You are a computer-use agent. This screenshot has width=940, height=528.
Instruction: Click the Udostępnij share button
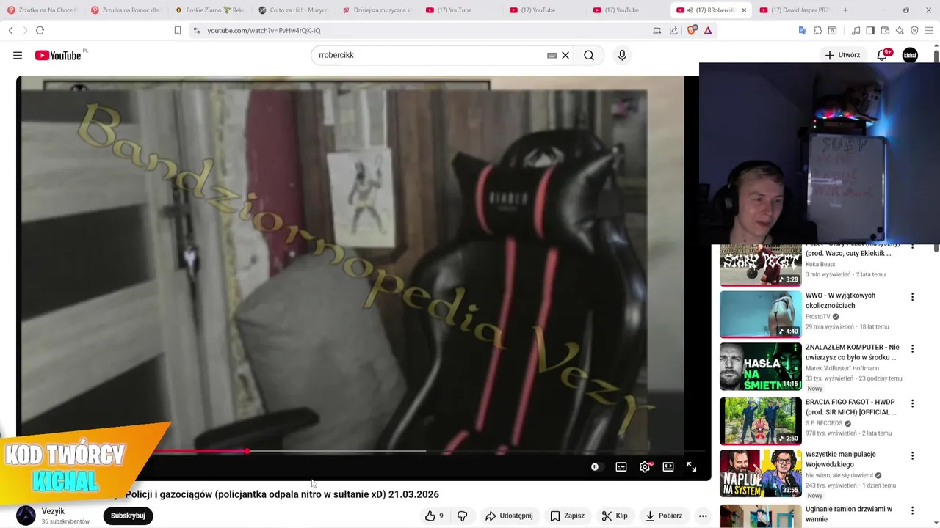[509, 516]
